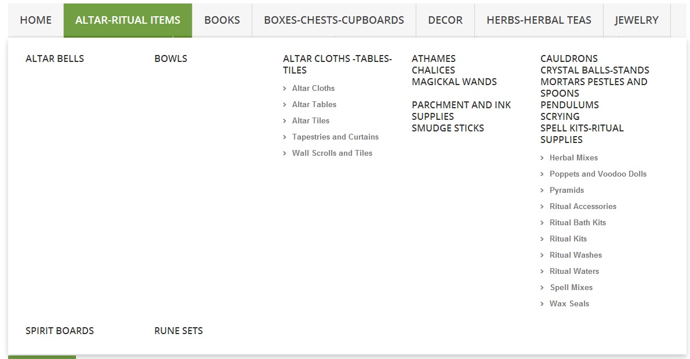
Task: Select the Altar Tiles subcategory
Action: (311, 120)
